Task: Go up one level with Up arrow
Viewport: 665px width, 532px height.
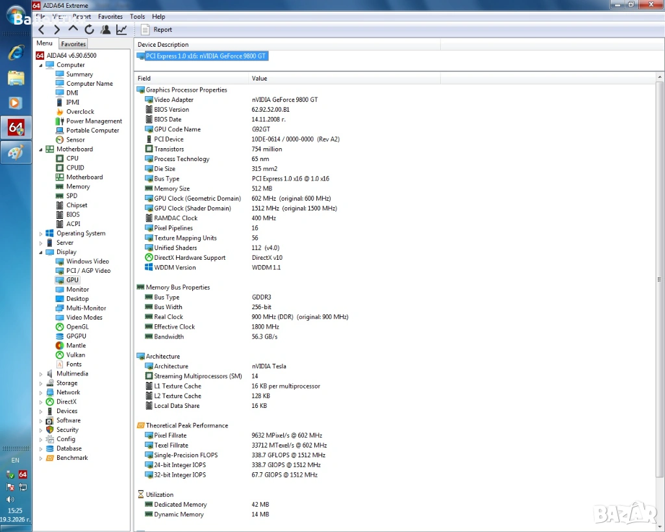Action: (x=73, y=29)
